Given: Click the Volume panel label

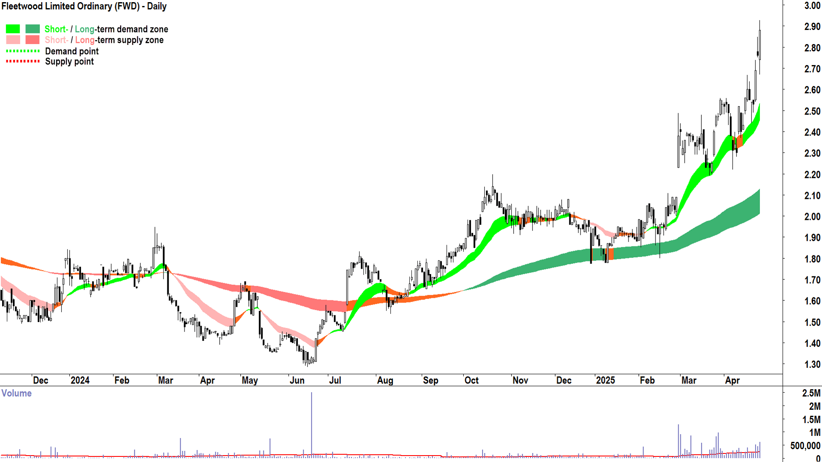Looking at the screenshot, I should click(x=16, y=393).
